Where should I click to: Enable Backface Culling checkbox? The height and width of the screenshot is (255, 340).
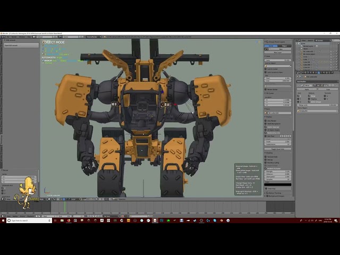pos(266,163)
